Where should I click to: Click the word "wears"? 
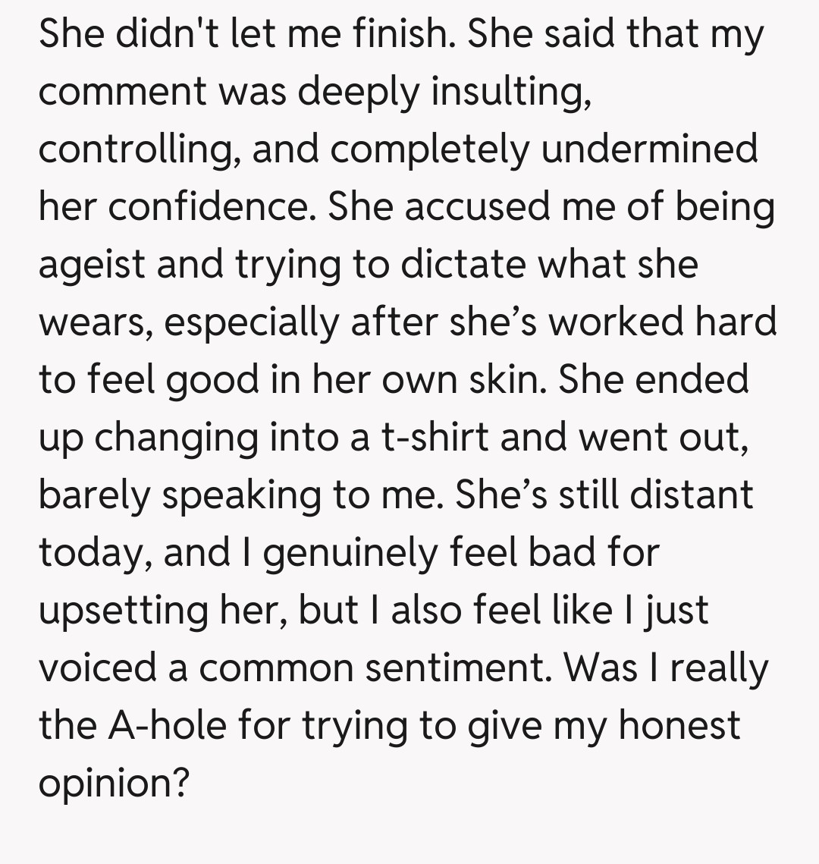click(92, 322)
